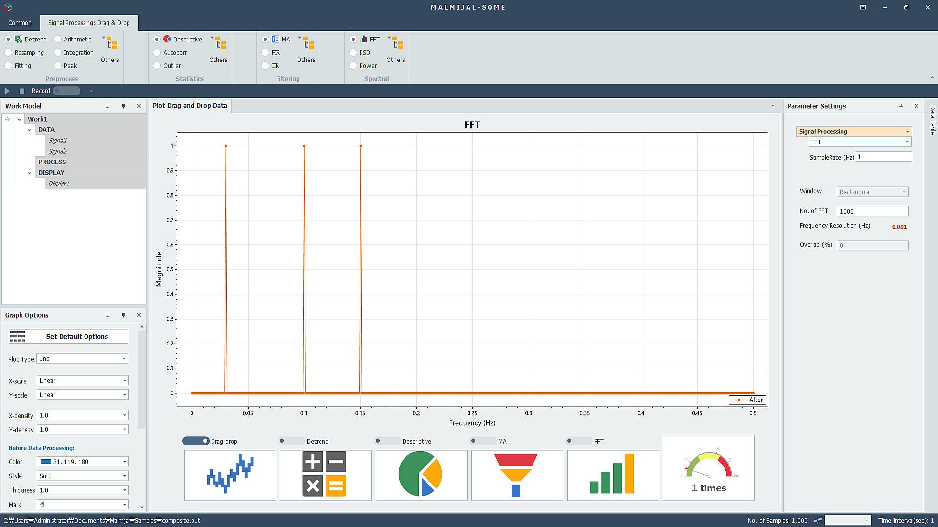This screenshot has height=527, width=938.
Task: Click the funnel MA filter tile
Action: pos(517,475)
